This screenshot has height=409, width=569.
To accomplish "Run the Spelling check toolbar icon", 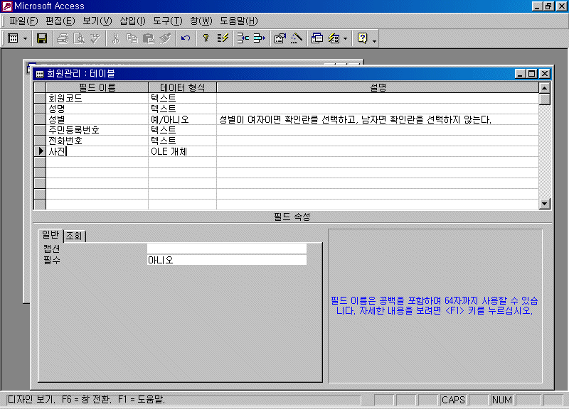I will pyautogui.click(x=95, y=38).
